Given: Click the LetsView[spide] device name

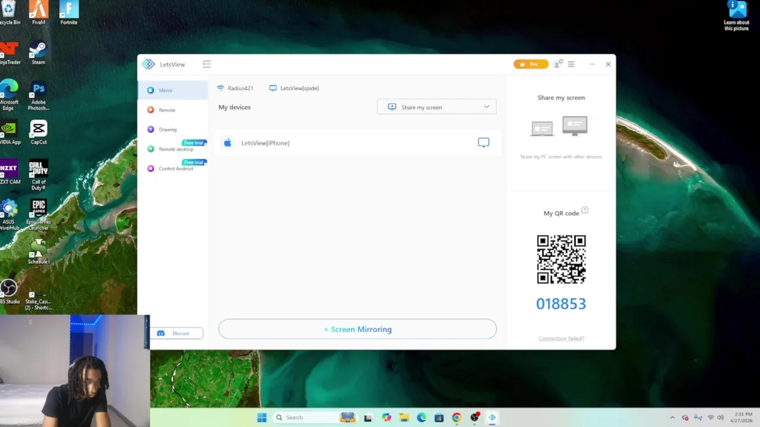Looking at the screenshot, I should pyautogui.click(x=299, y=88).
